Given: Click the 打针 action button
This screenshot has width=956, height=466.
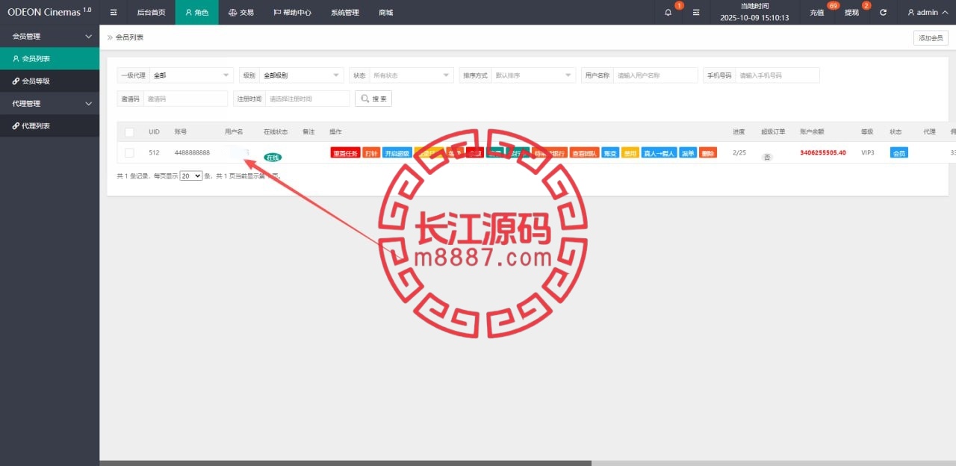Looking at the screenshot, I should pyautogui.click(x=371, y=153).
